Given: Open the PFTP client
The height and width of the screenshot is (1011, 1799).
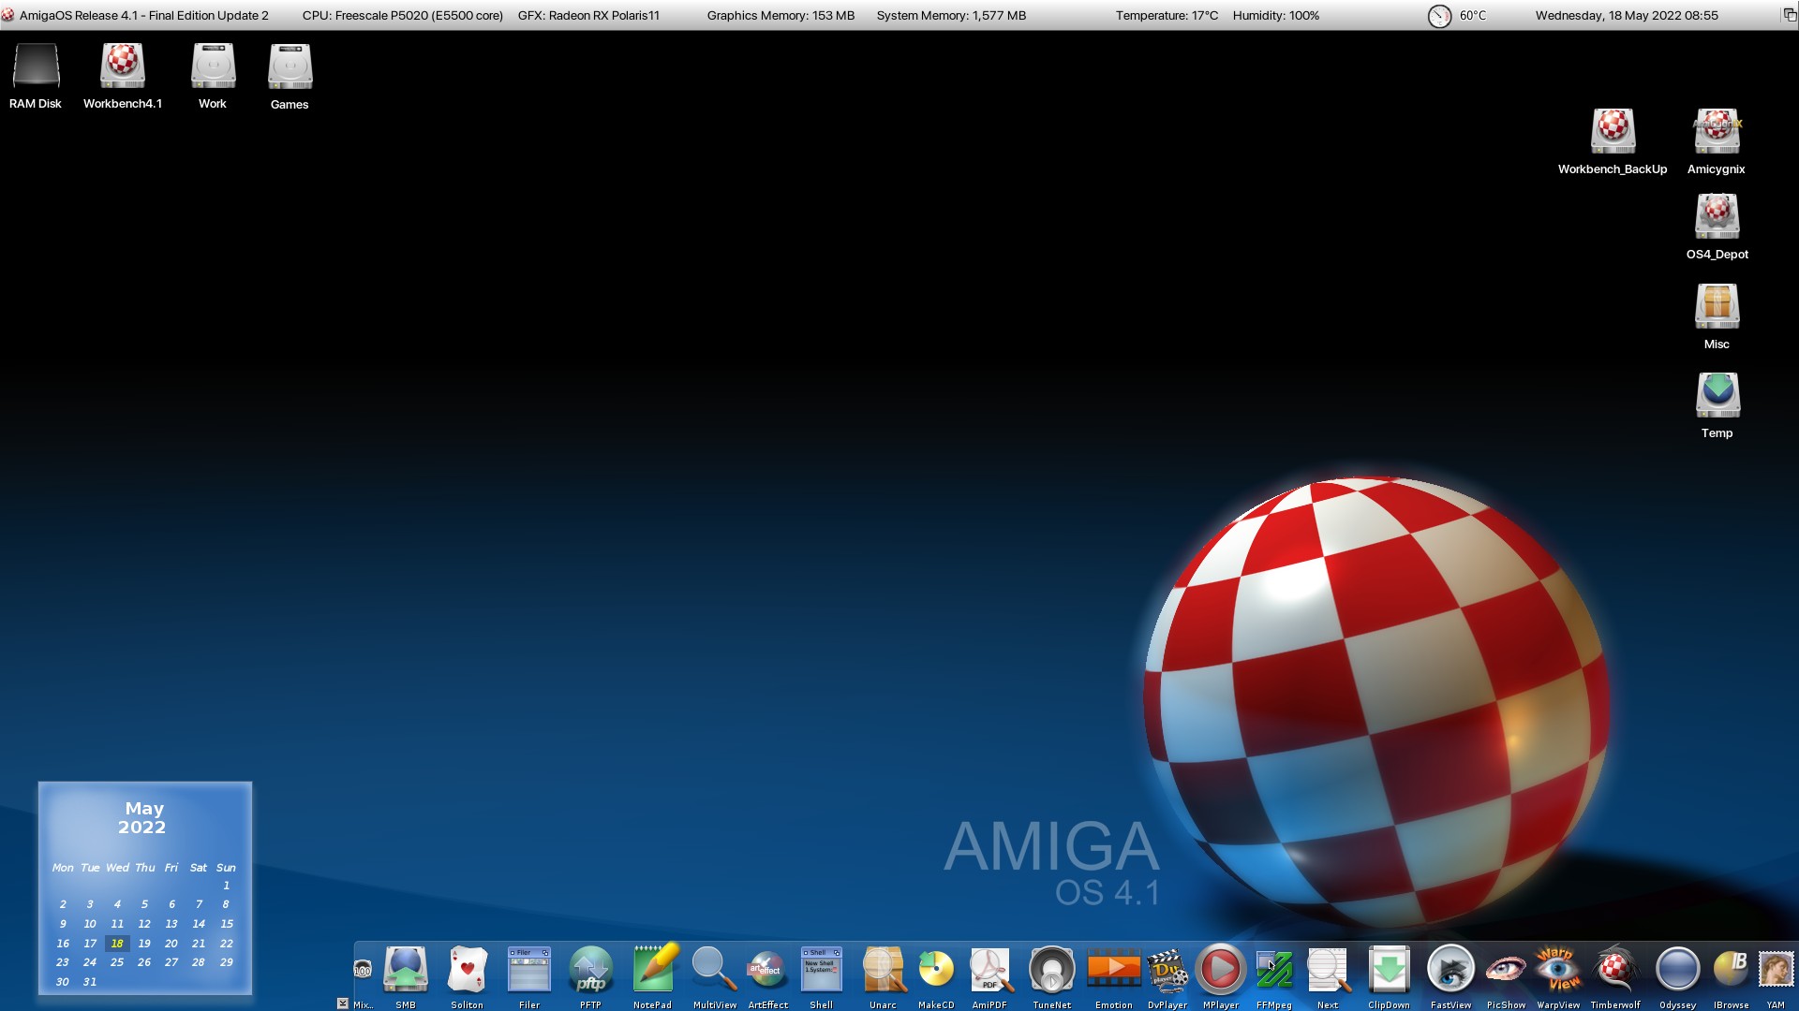Looking at the screenshot, I should click(x=590, y=971).
